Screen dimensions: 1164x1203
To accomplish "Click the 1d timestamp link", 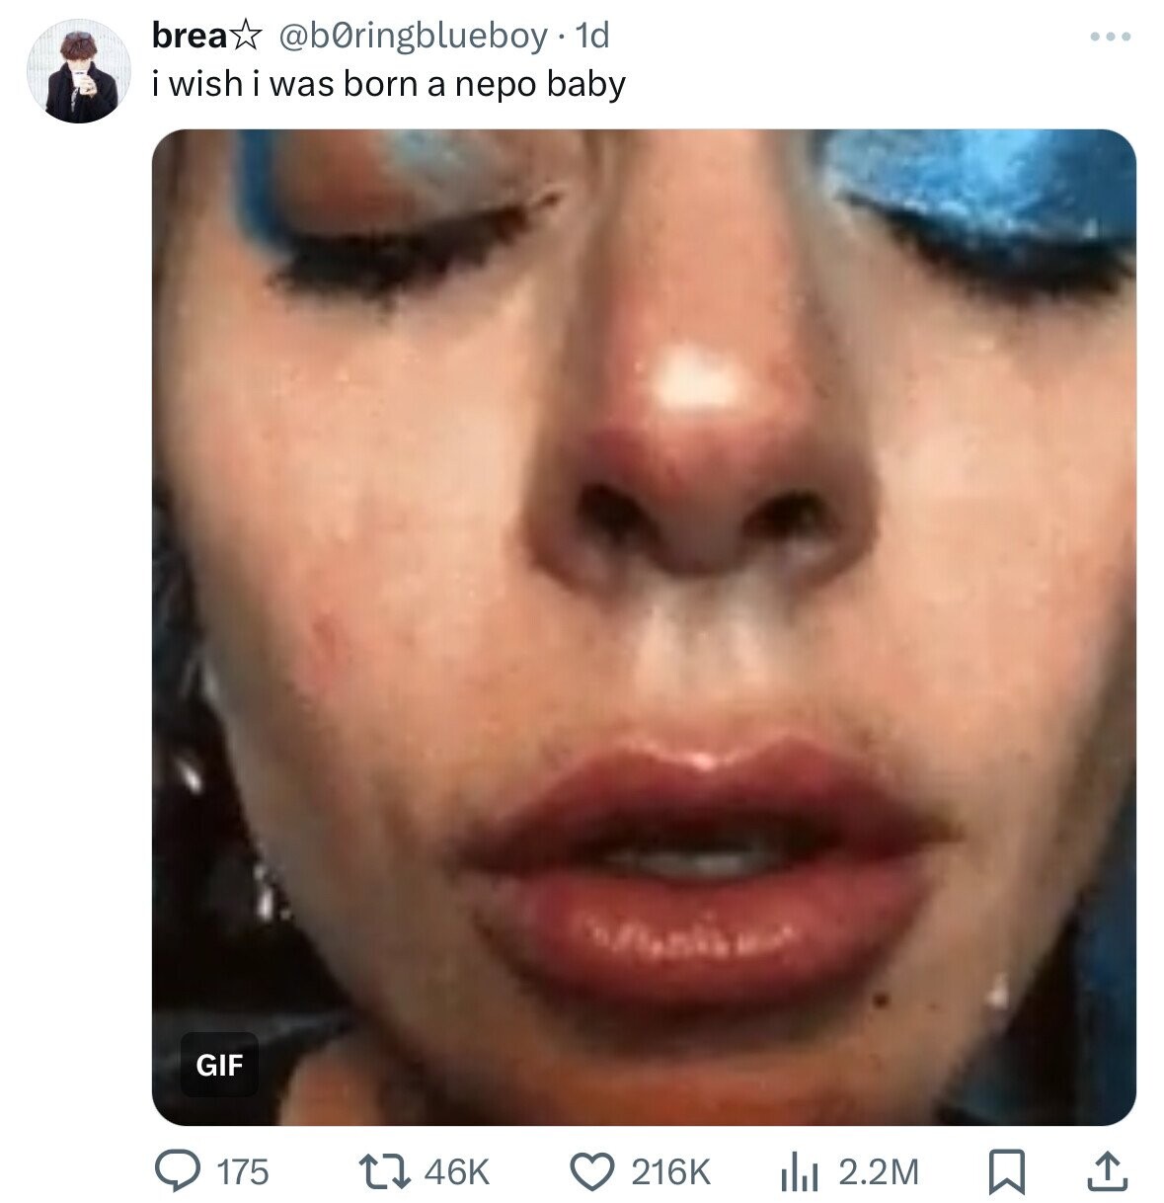I will [591, 37].
